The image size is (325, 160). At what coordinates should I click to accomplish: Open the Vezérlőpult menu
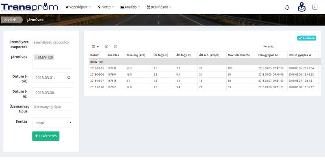coord(78,7)
